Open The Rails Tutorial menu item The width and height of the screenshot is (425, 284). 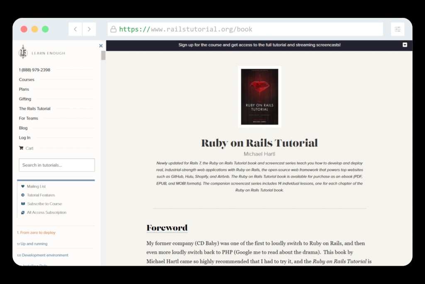(35, 109)
